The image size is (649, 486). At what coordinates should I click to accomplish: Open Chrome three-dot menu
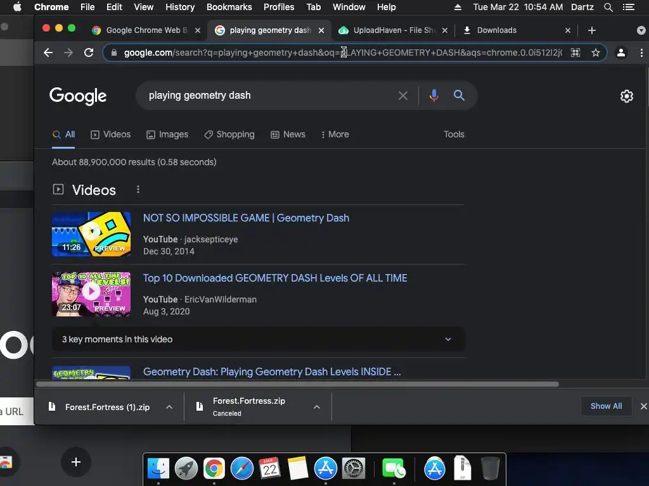(x=641, y=53)
